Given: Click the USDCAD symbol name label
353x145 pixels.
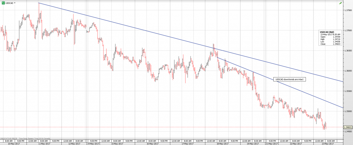Looking at the screenshot, I should coord(9,3).
